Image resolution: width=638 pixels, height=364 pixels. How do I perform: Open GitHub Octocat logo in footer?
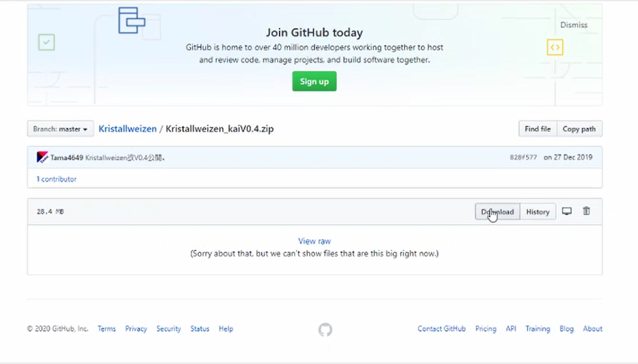[x=325, y=329]
